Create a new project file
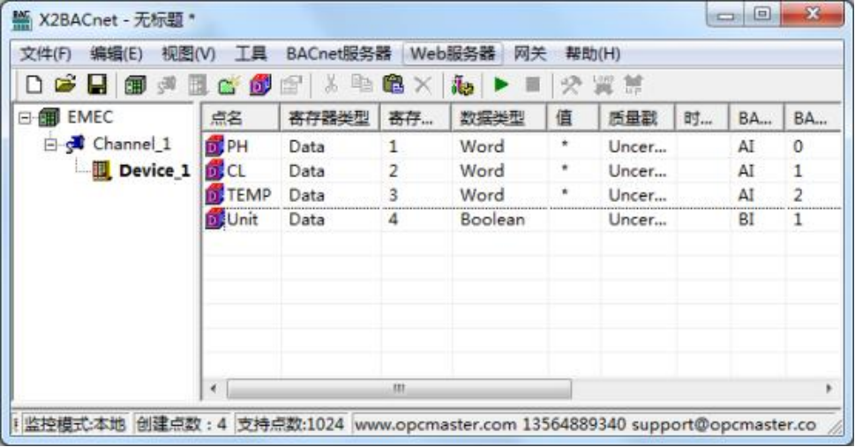The image size is (855, 447). [x=34, y=85]
